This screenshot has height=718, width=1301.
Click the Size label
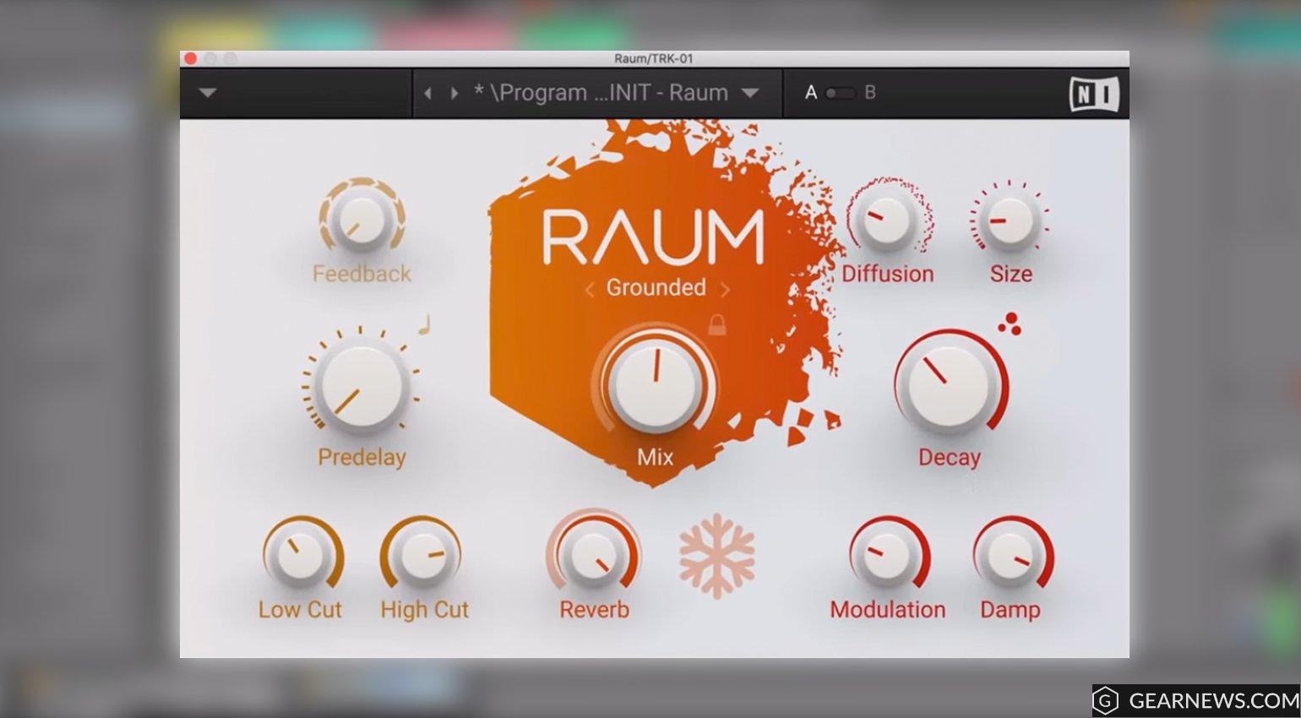pos(1011,274)
